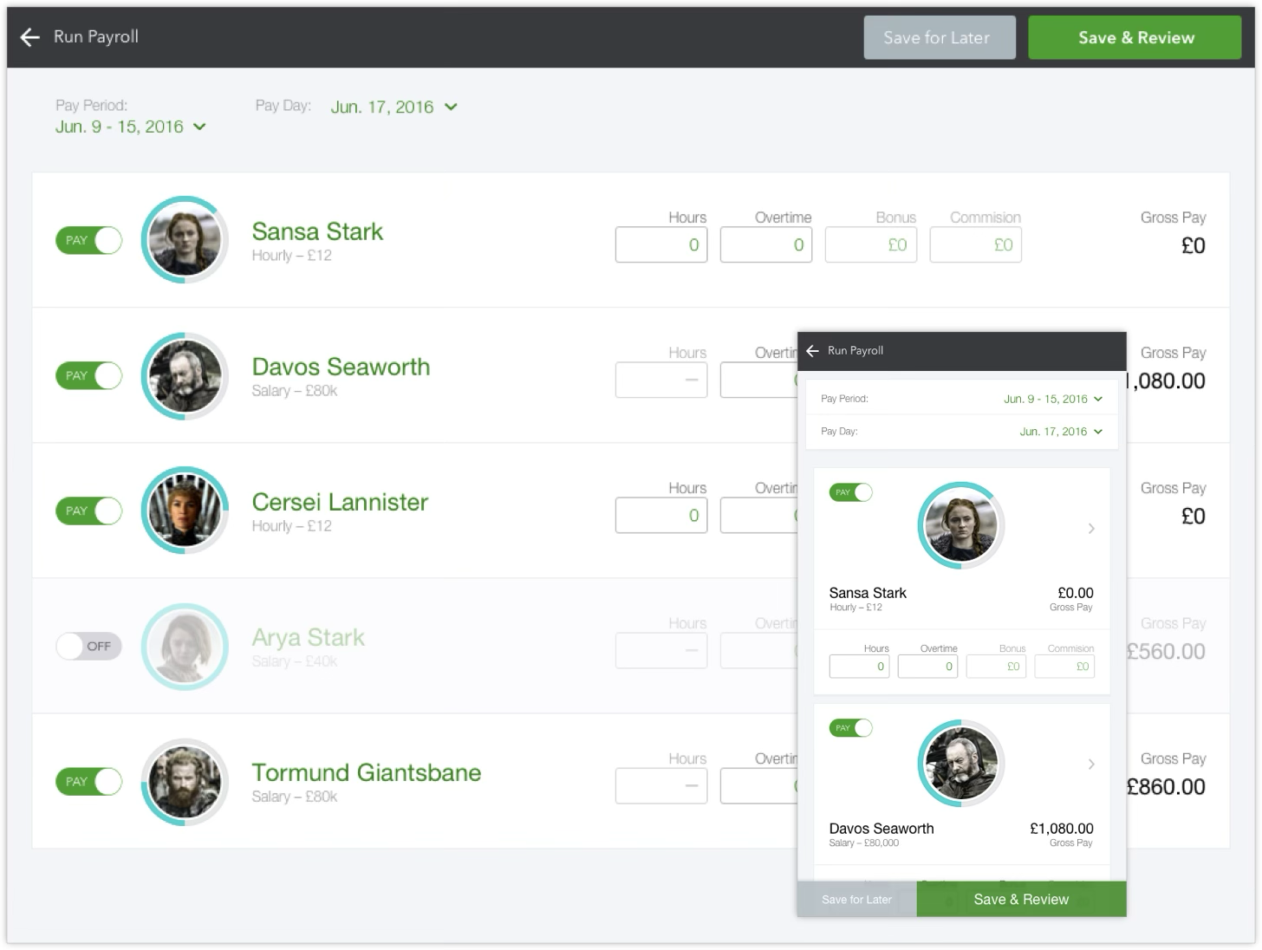Viewport: 1262px width, 950px height.
Task: Expand the Pay Period Jun. 9 - 15 dropdown
Action: pos(131,127)
